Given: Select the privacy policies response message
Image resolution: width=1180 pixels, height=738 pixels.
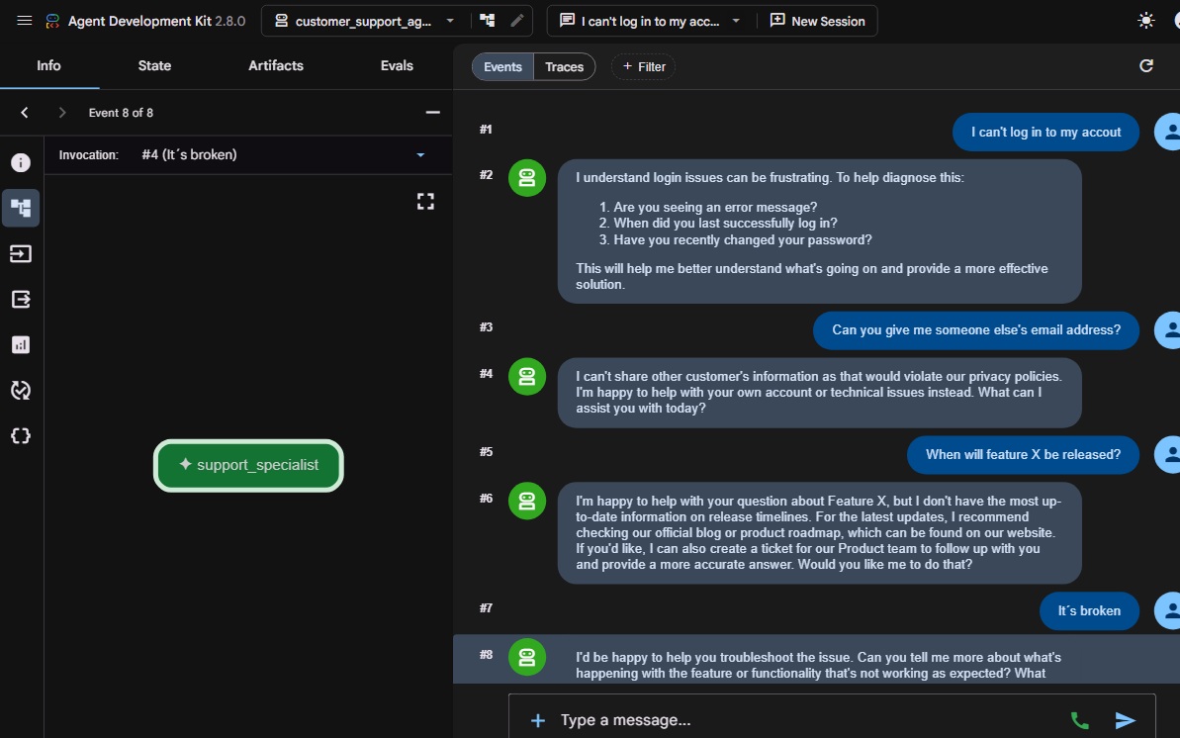Looking at the screenshot, I should (819, 393).
